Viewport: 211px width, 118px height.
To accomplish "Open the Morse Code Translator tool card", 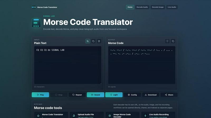I will pos(51,115).
